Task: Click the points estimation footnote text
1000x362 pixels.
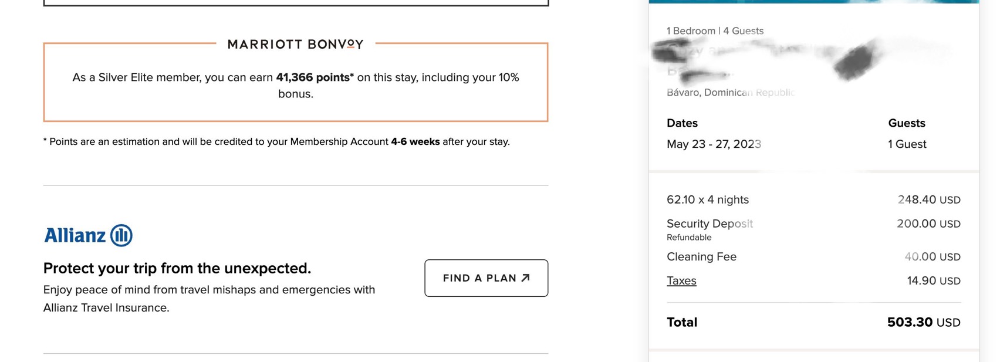Action: [276, 142]
